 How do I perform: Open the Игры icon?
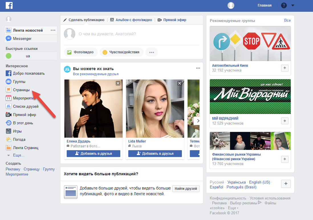tap(8, 131)
